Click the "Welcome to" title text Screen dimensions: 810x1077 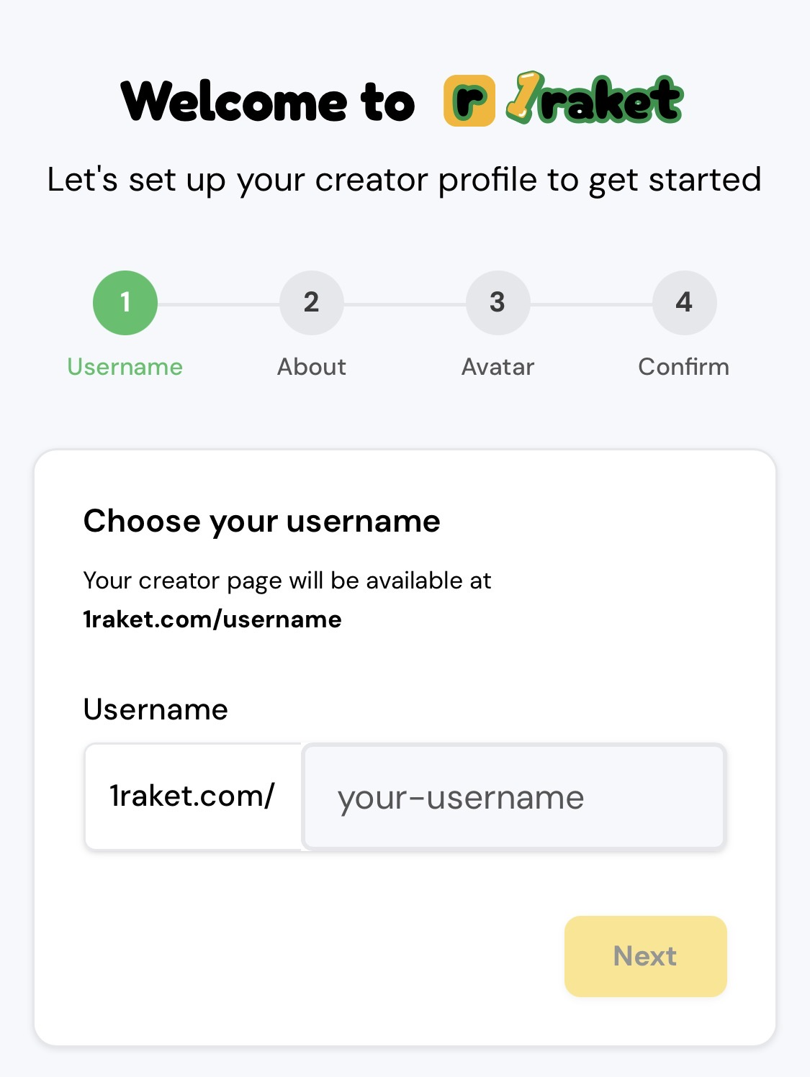266,101
